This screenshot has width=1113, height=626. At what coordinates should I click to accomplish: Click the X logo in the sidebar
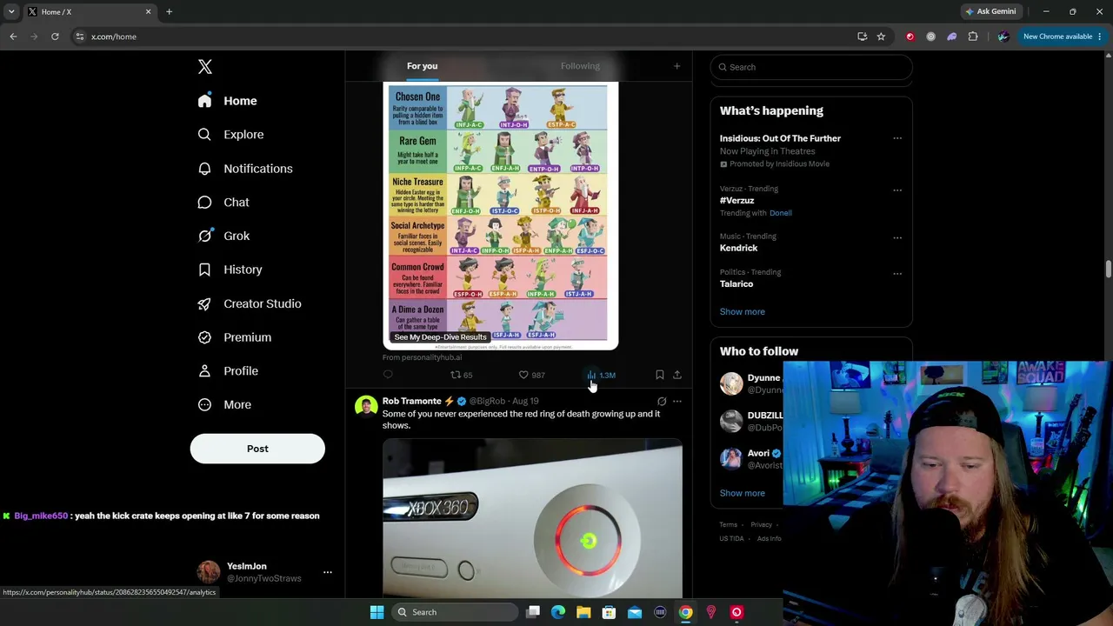click(205, 67)
